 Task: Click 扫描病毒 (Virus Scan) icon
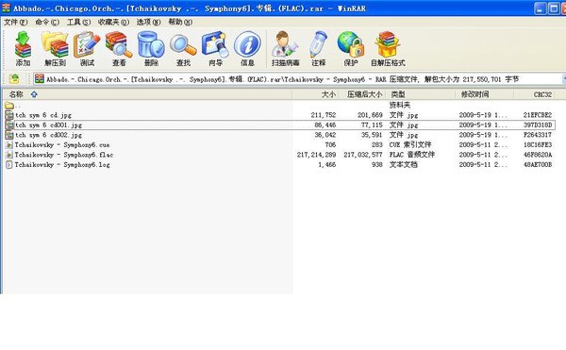coord(285,48)
